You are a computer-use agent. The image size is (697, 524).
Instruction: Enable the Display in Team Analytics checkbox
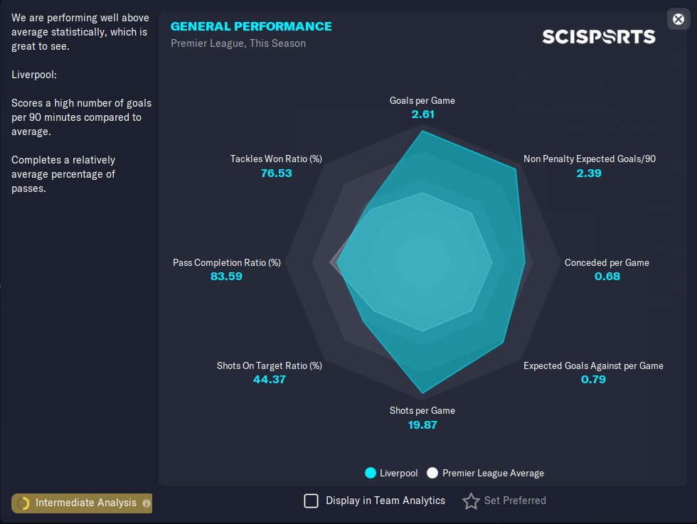[311, 501]
